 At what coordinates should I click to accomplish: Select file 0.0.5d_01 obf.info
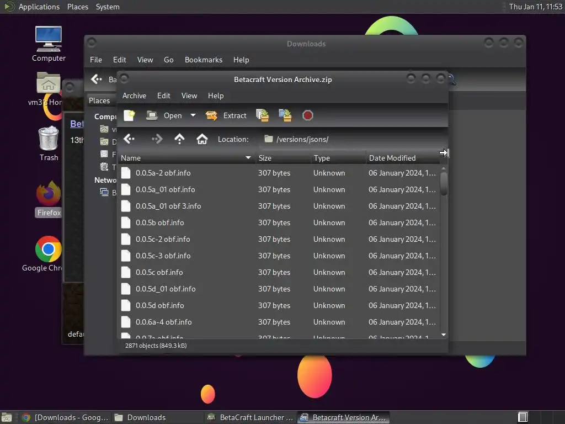click(279, 289)
